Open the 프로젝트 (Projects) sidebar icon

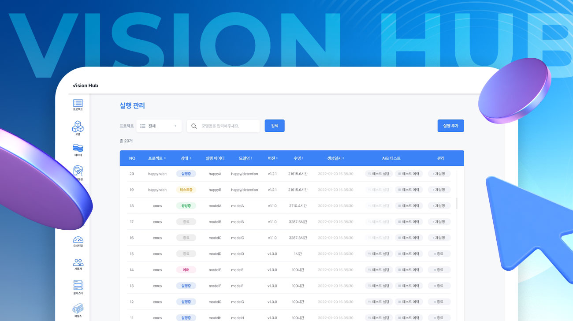78,104
